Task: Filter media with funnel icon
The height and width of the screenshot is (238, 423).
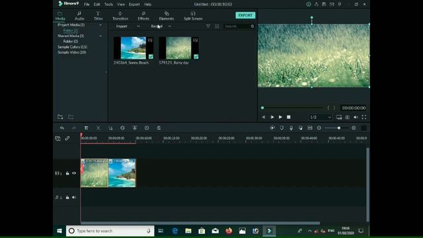Action: point(208,26)
